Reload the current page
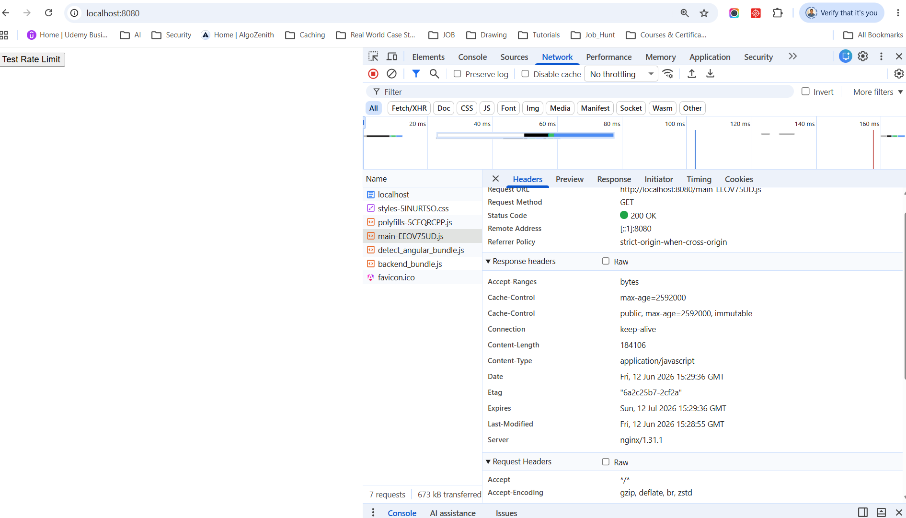906x518 pixels. [48, 13]
